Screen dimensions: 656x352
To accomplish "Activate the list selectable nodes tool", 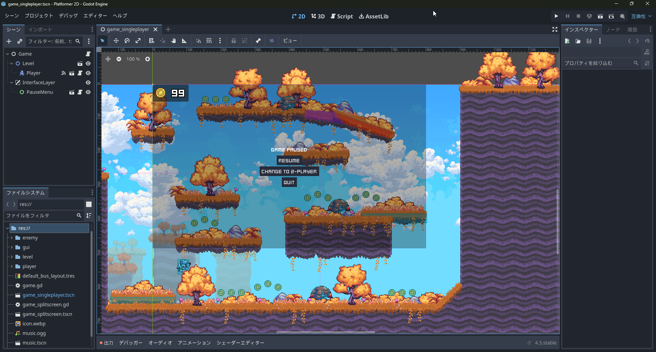I will click(x=152, y=41).
